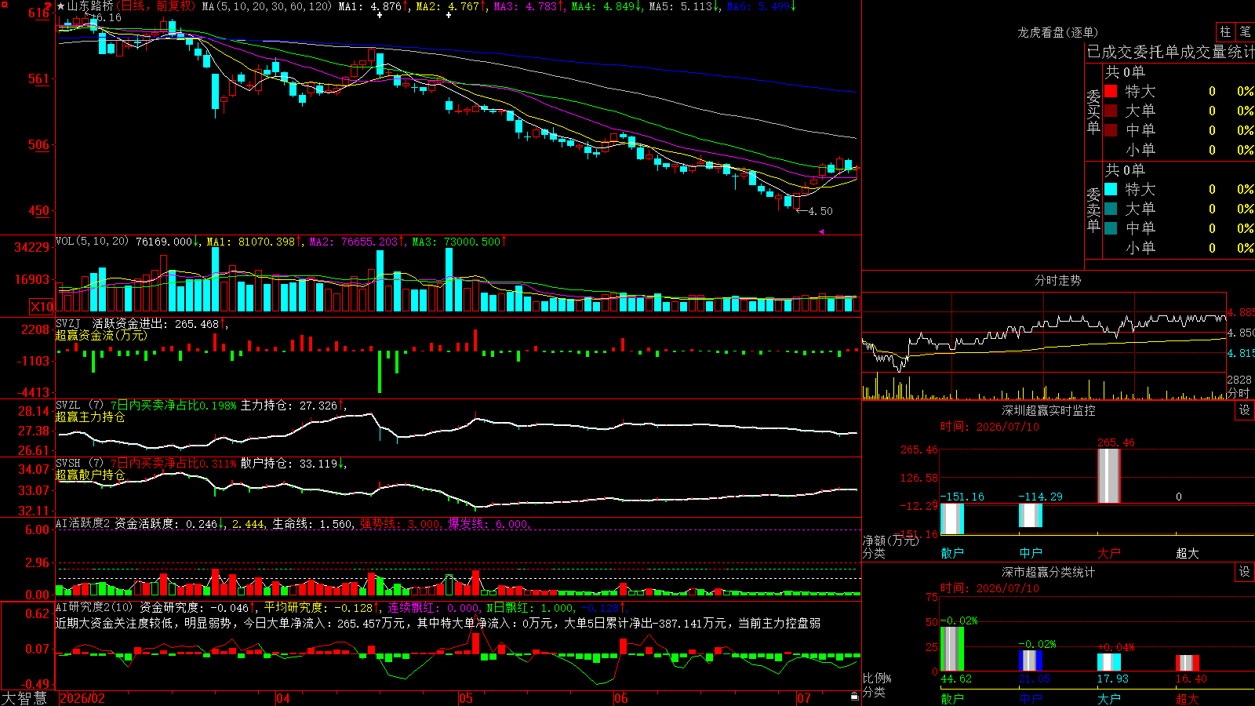Click the 散户 bar in 深圳超赢实时监控

pos(952,519)
